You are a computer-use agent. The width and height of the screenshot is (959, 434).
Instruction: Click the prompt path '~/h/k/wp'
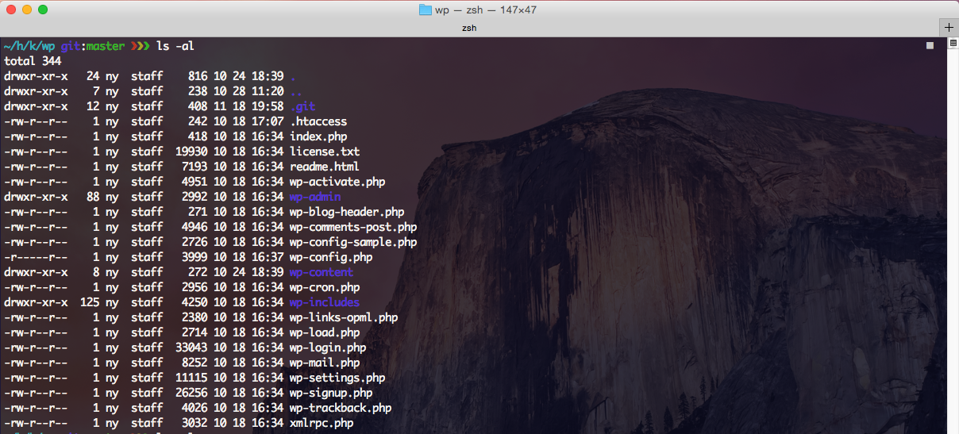click(29, 46)
